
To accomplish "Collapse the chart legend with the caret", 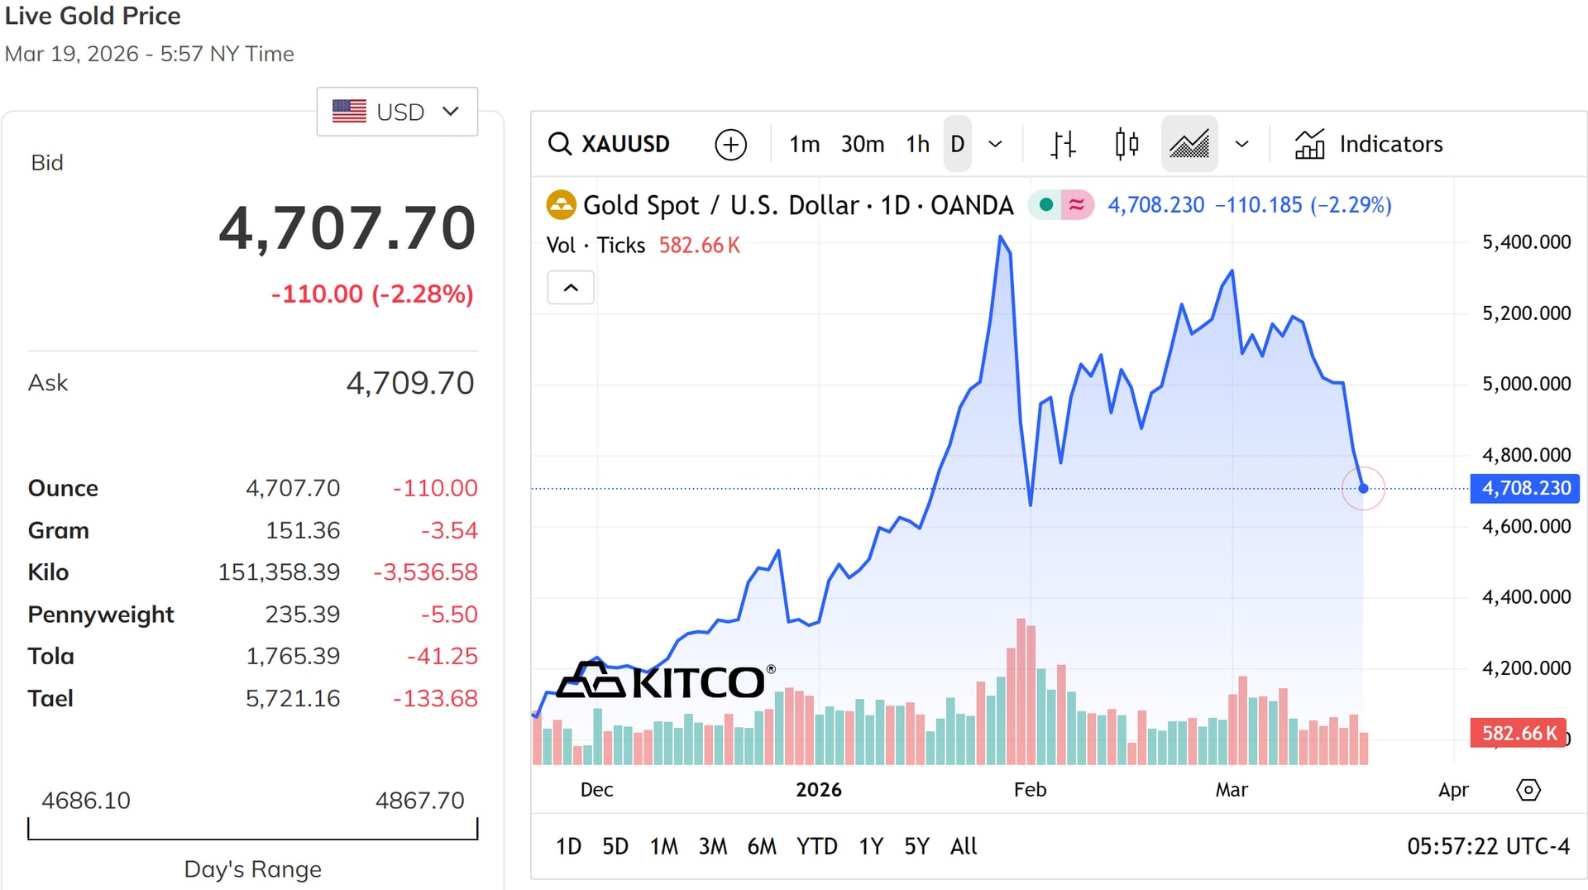I will coord(571,288).
